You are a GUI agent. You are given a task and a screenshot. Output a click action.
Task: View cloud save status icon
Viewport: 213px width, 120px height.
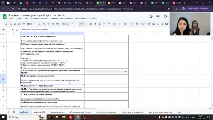tap(64, 15)
